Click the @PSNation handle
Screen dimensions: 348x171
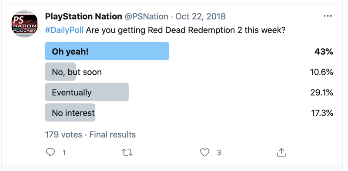coord(146,16)
